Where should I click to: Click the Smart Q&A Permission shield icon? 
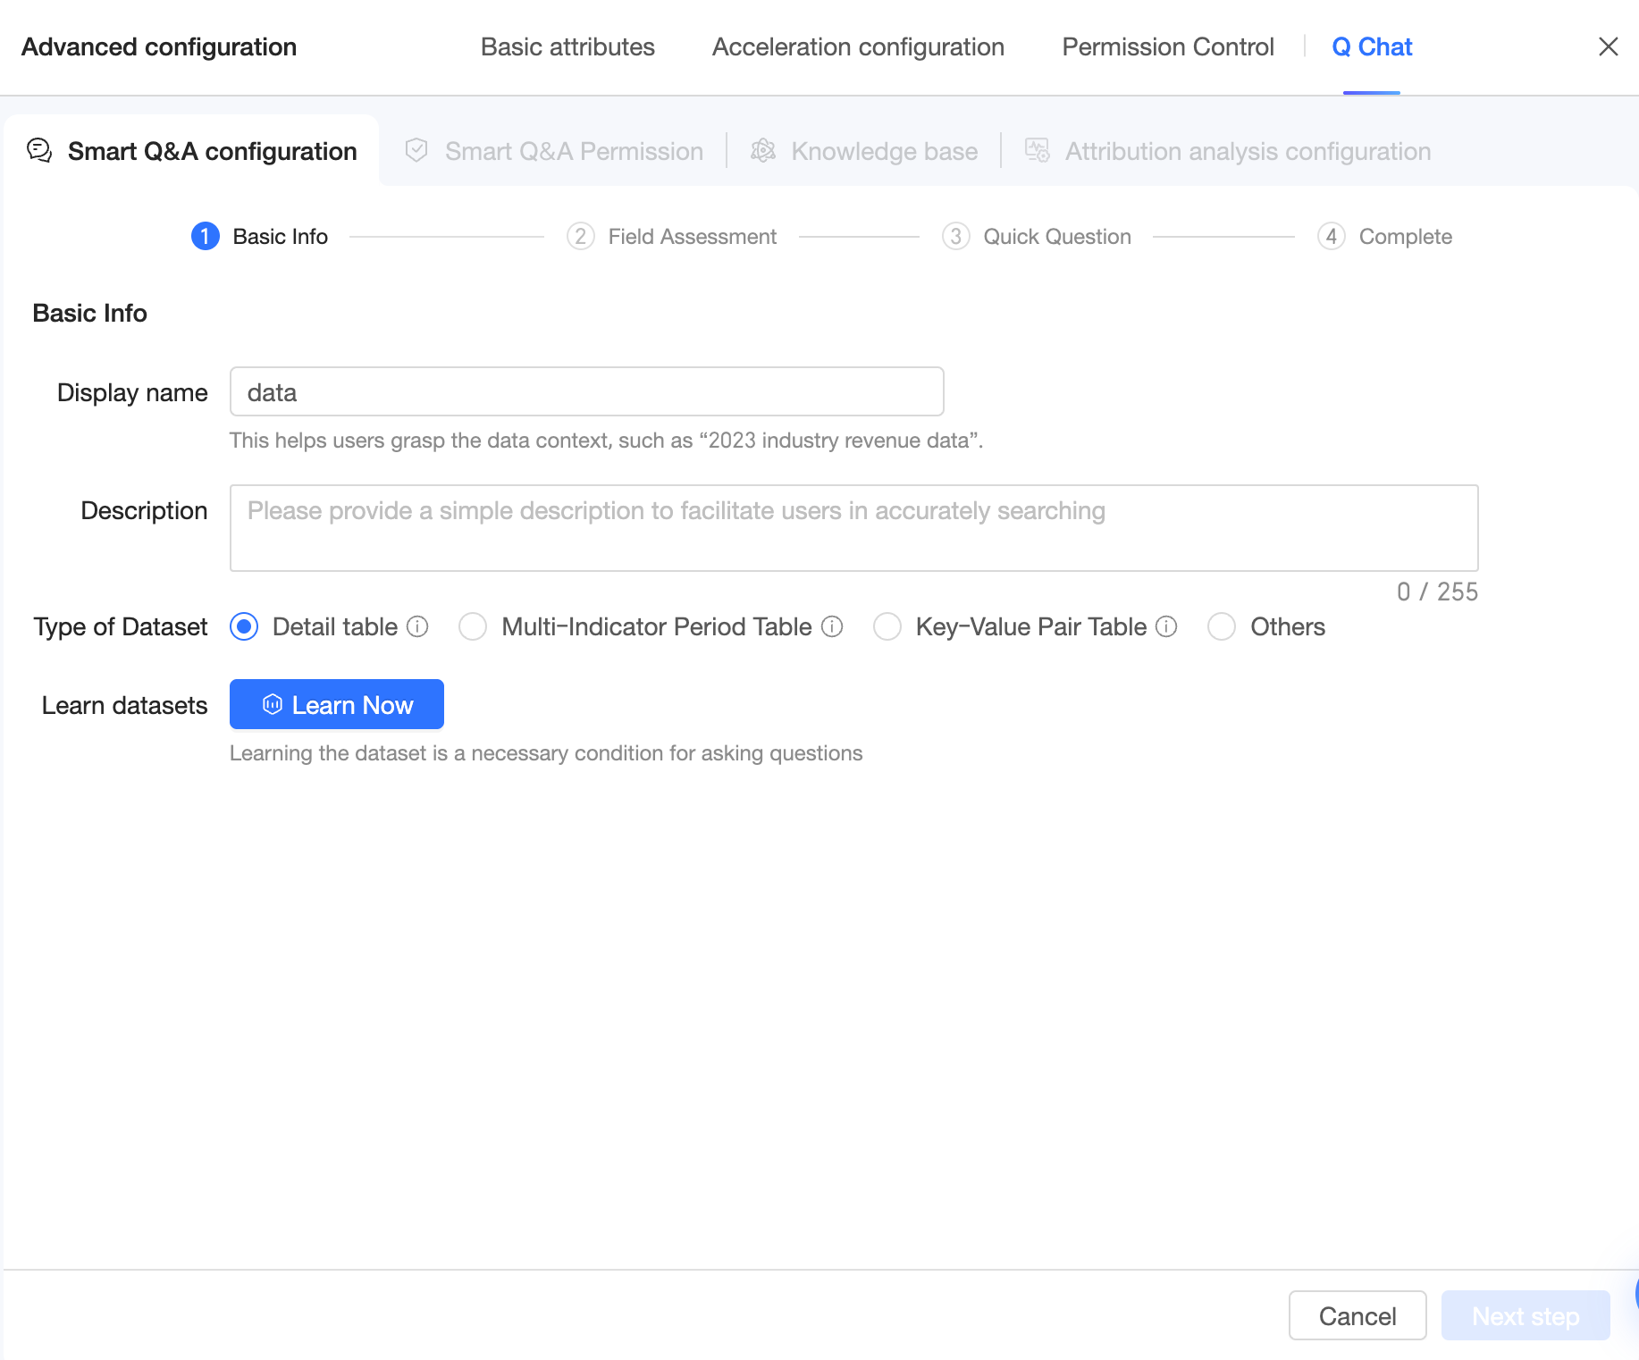416,150
